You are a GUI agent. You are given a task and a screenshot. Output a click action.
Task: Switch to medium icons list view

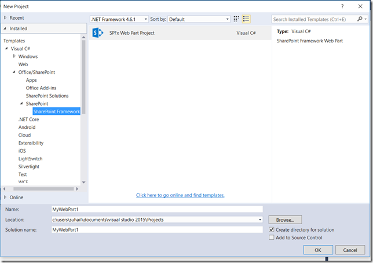point(246,19)
